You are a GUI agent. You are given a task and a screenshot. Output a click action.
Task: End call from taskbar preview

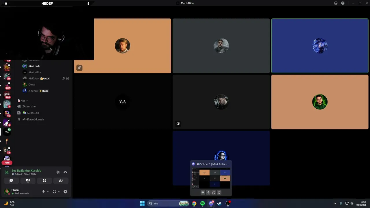(x=219, y=192)
